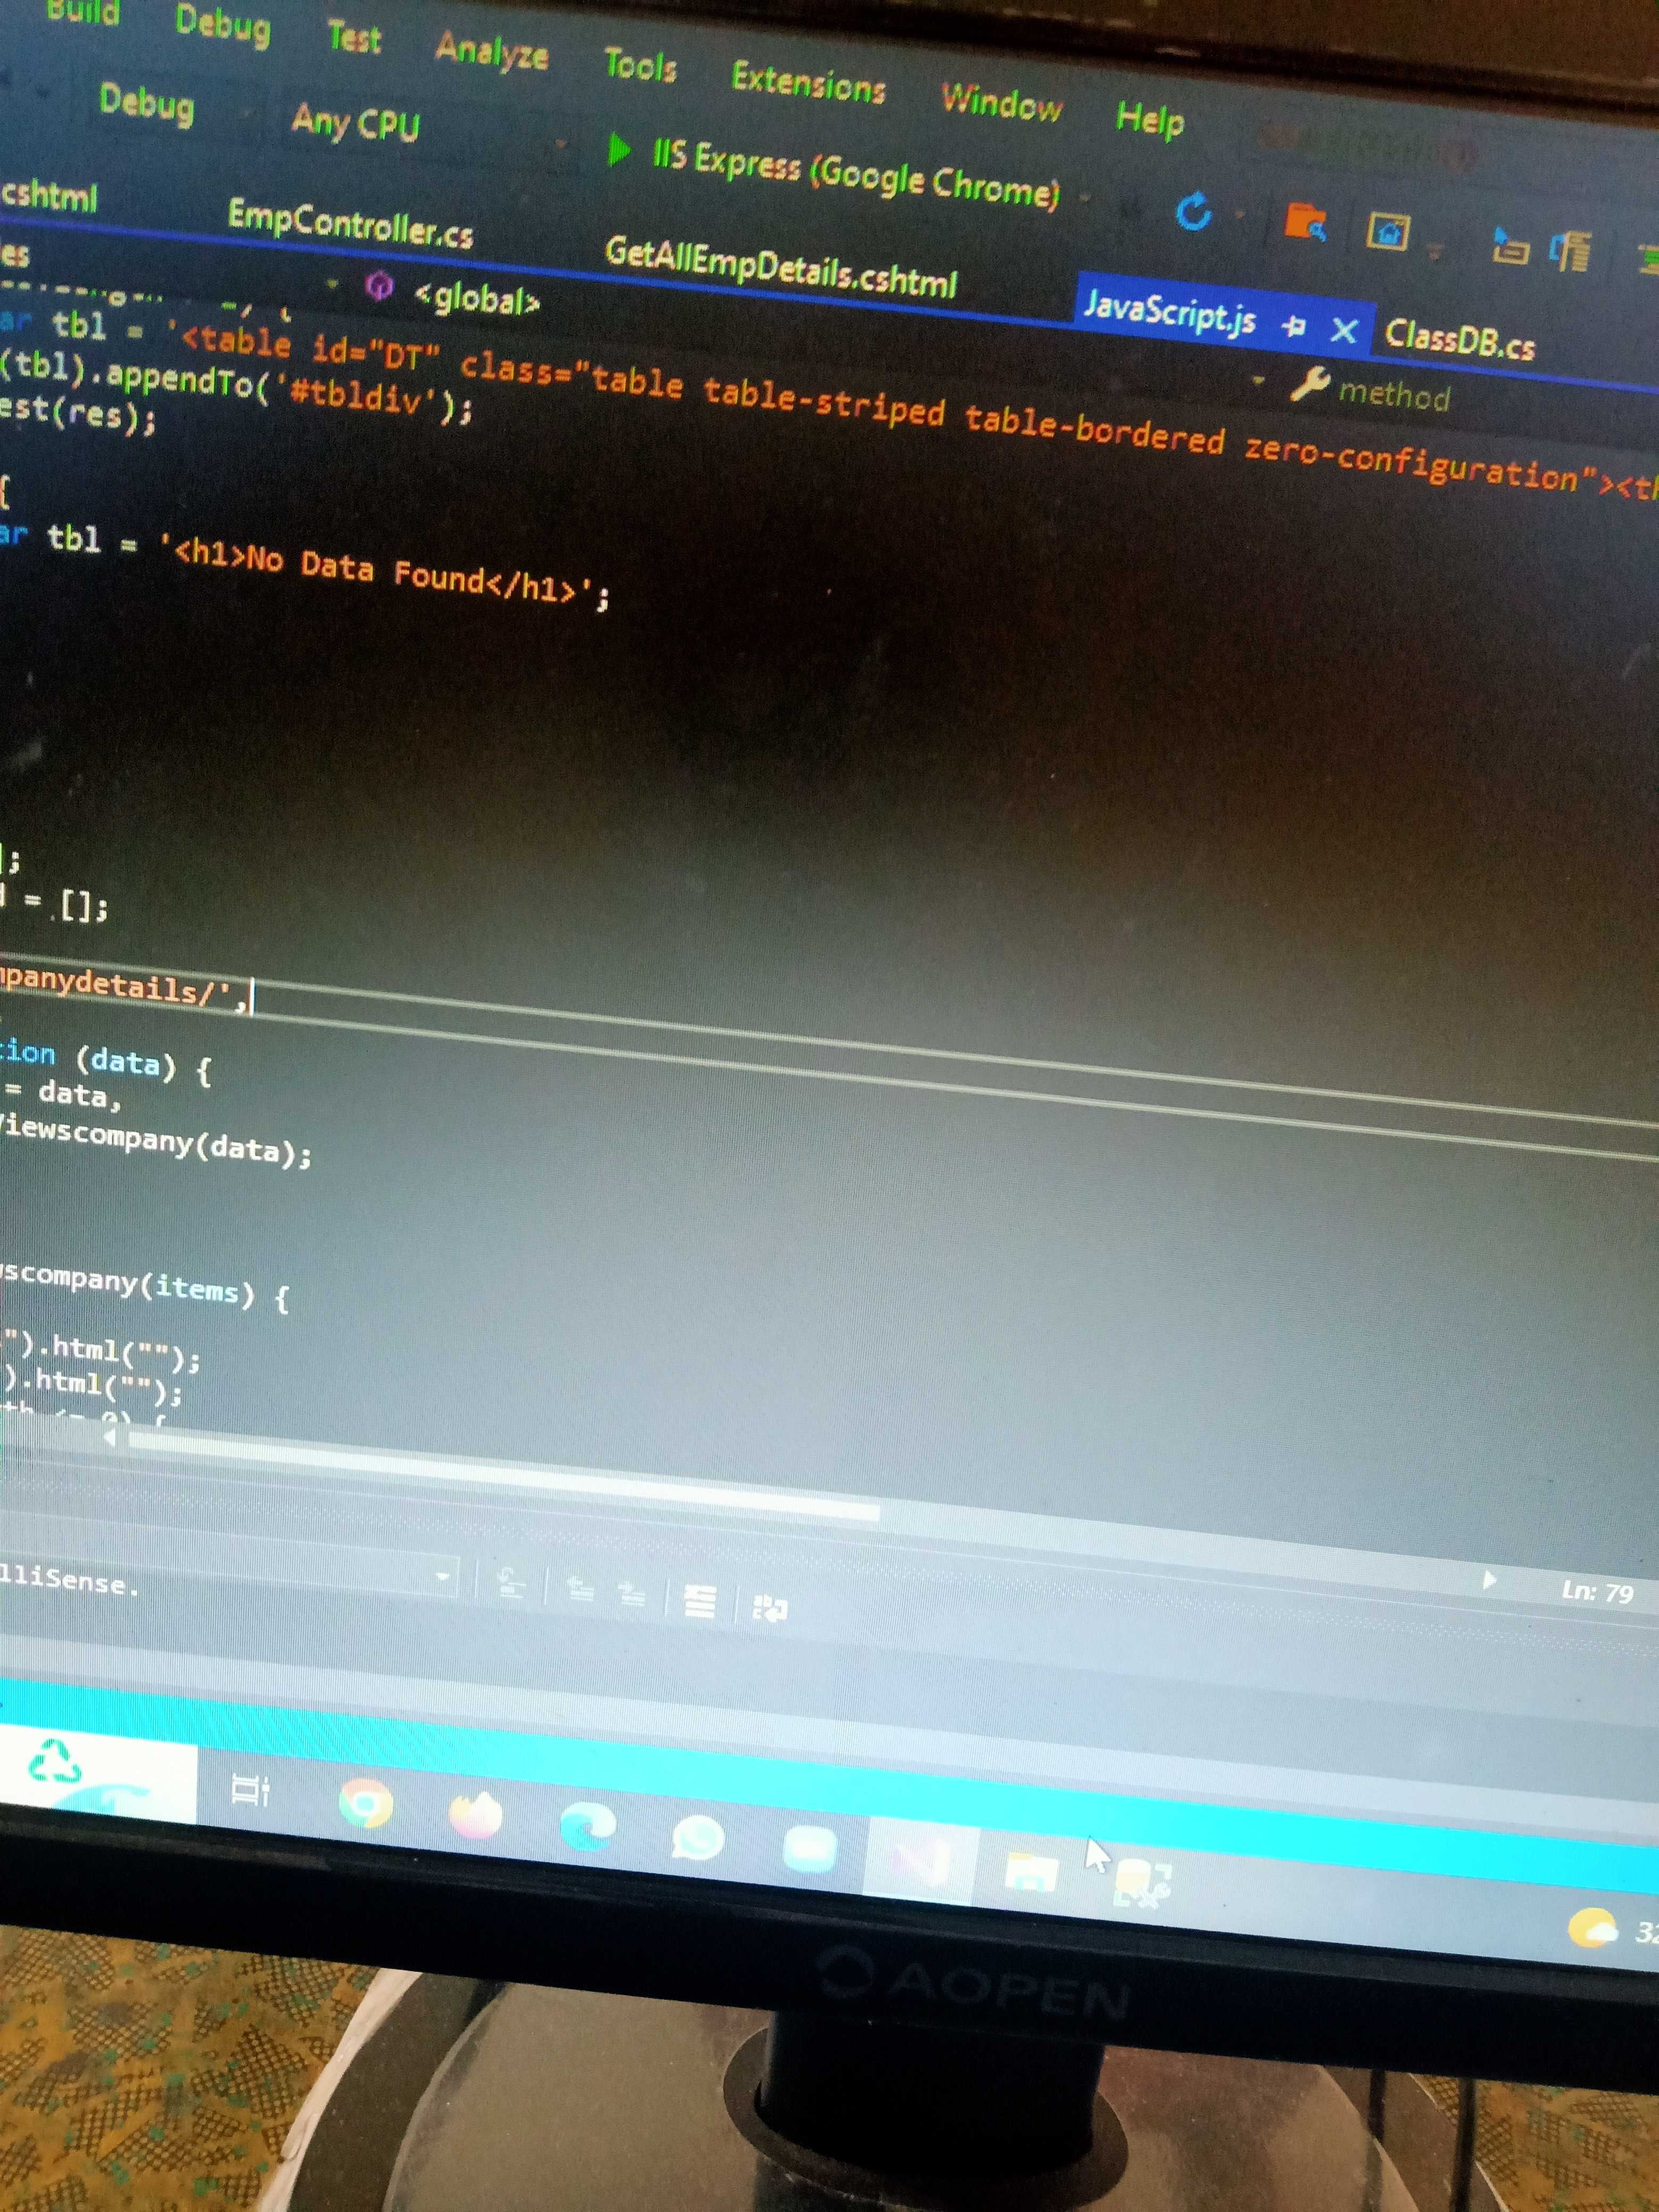Open the Analyze menu

tap(491, 51)
